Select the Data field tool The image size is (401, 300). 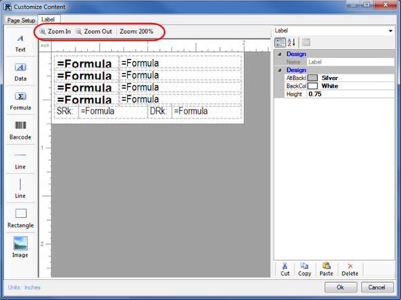coord(20,72)
